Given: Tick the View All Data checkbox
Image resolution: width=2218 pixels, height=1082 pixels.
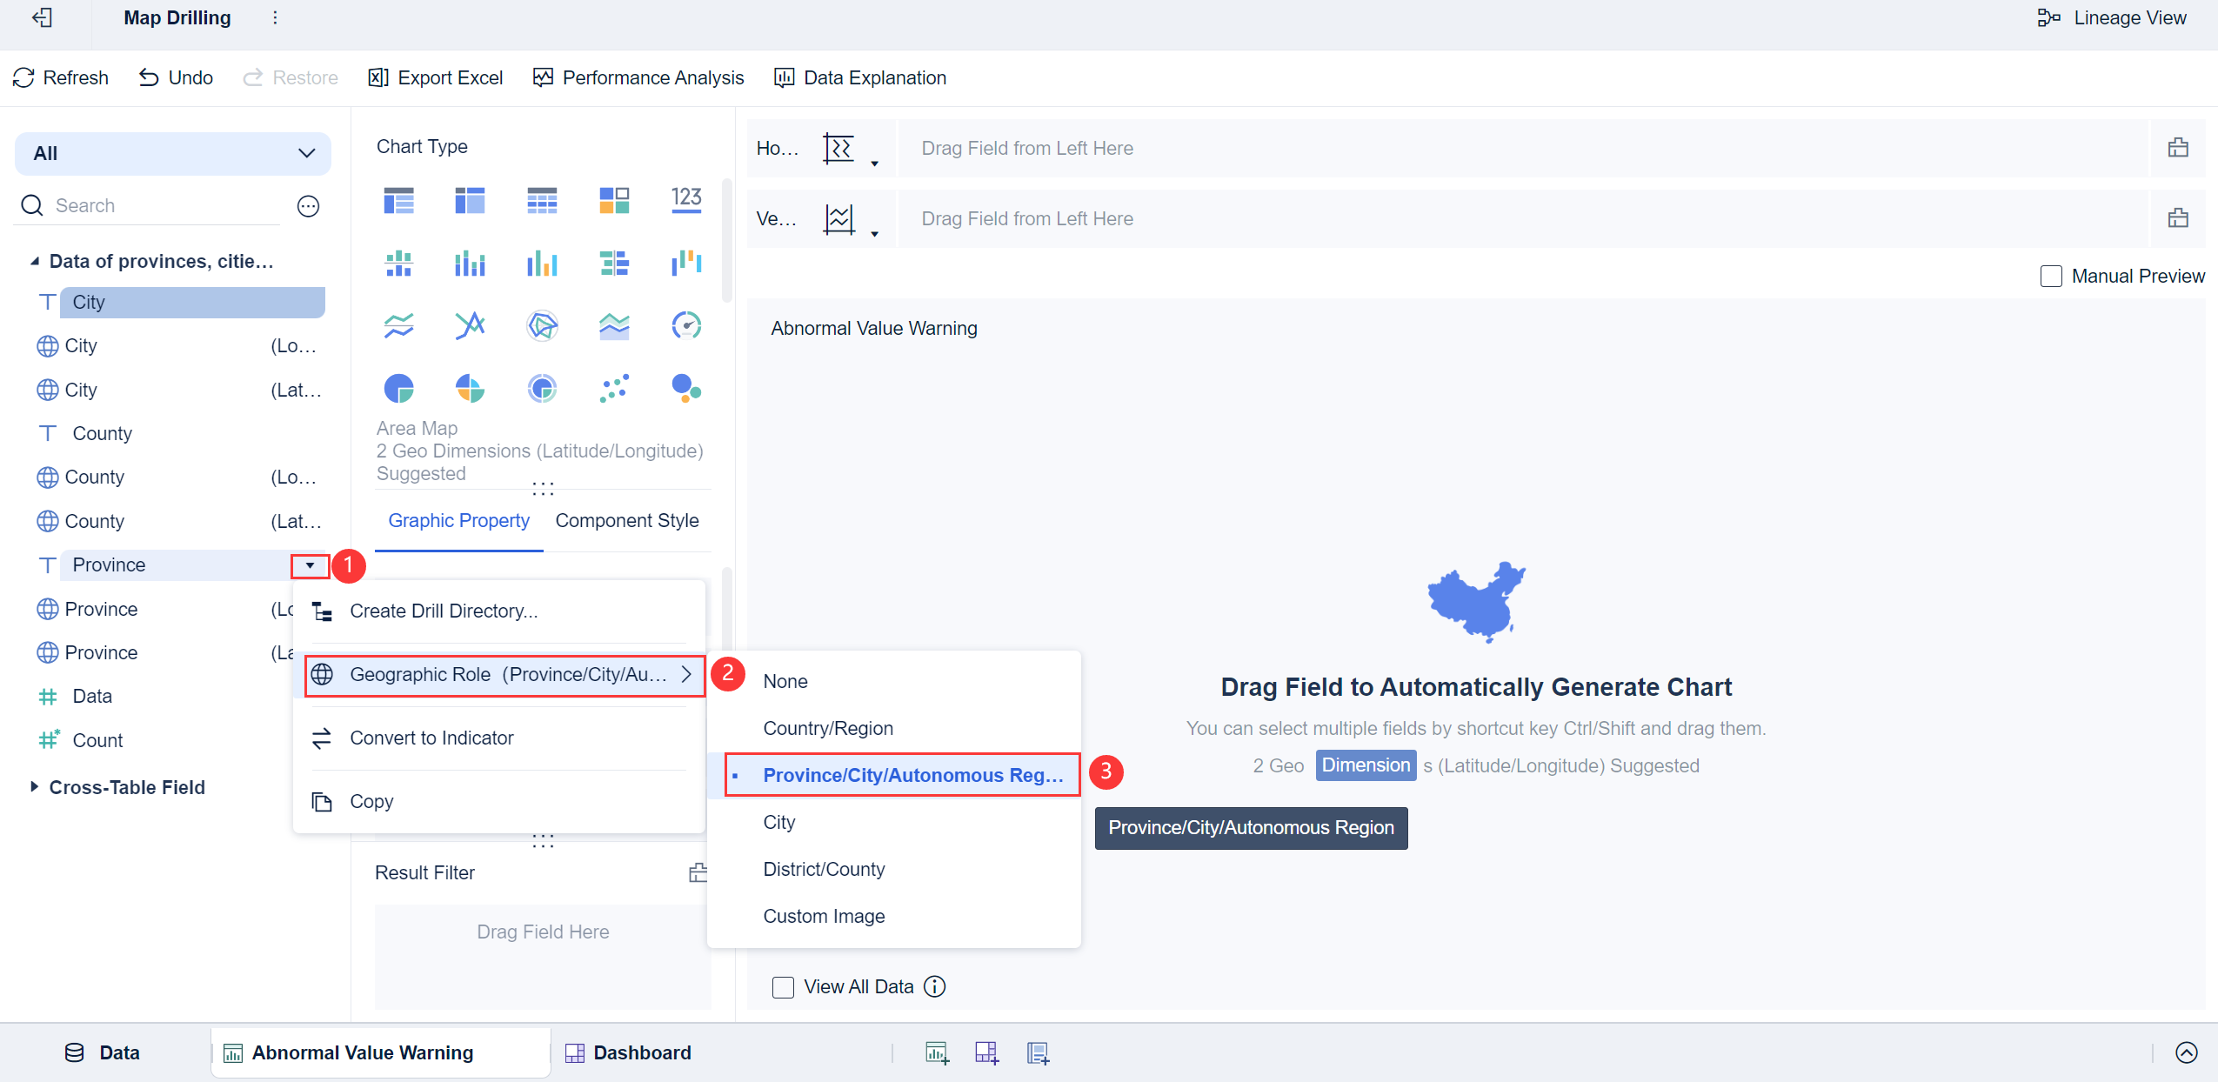Looking at the screenshot, I should pos(783,987).
